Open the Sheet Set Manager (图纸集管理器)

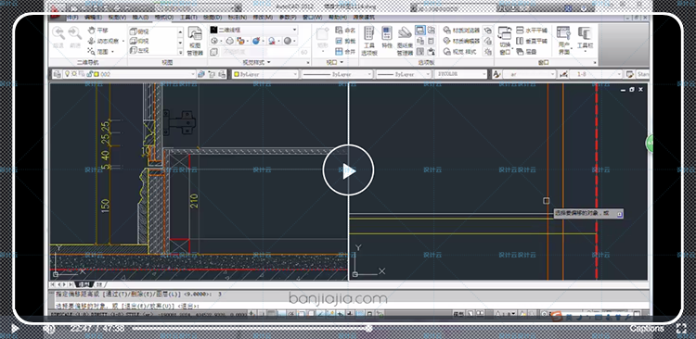405,41
